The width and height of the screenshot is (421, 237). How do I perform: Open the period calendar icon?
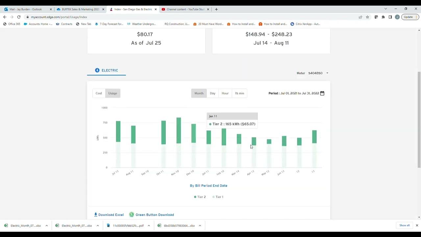322,93
